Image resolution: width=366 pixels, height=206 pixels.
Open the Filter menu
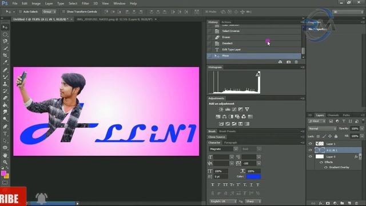click(x=85, y=3)
